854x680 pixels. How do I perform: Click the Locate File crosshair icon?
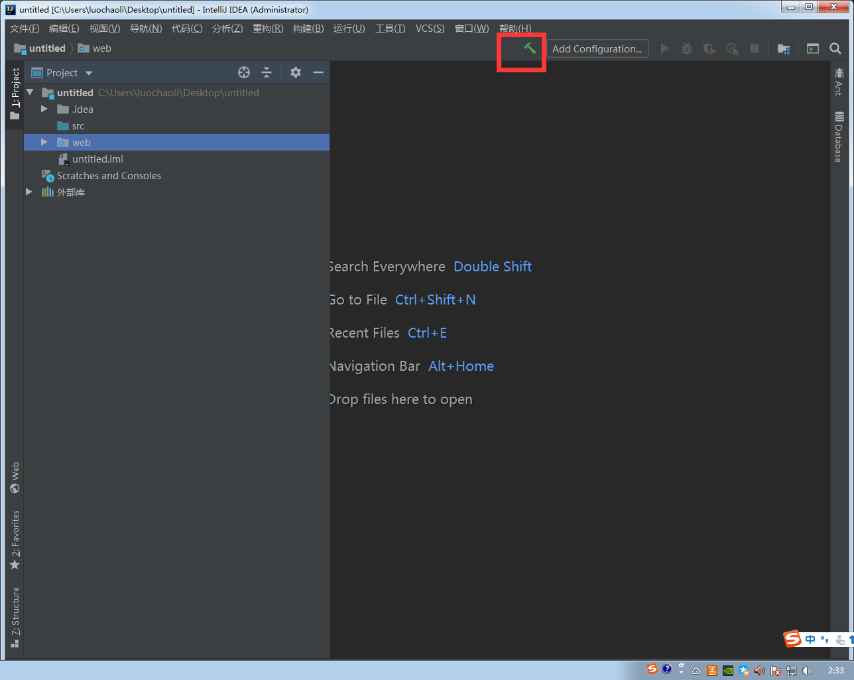click(x=243, y=72)
